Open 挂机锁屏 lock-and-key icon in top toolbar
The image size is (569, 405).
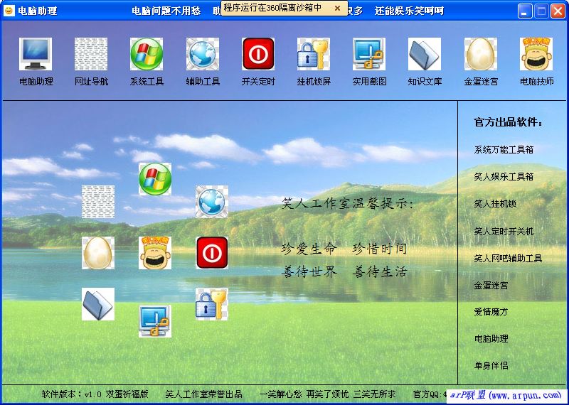pos(314,54)
